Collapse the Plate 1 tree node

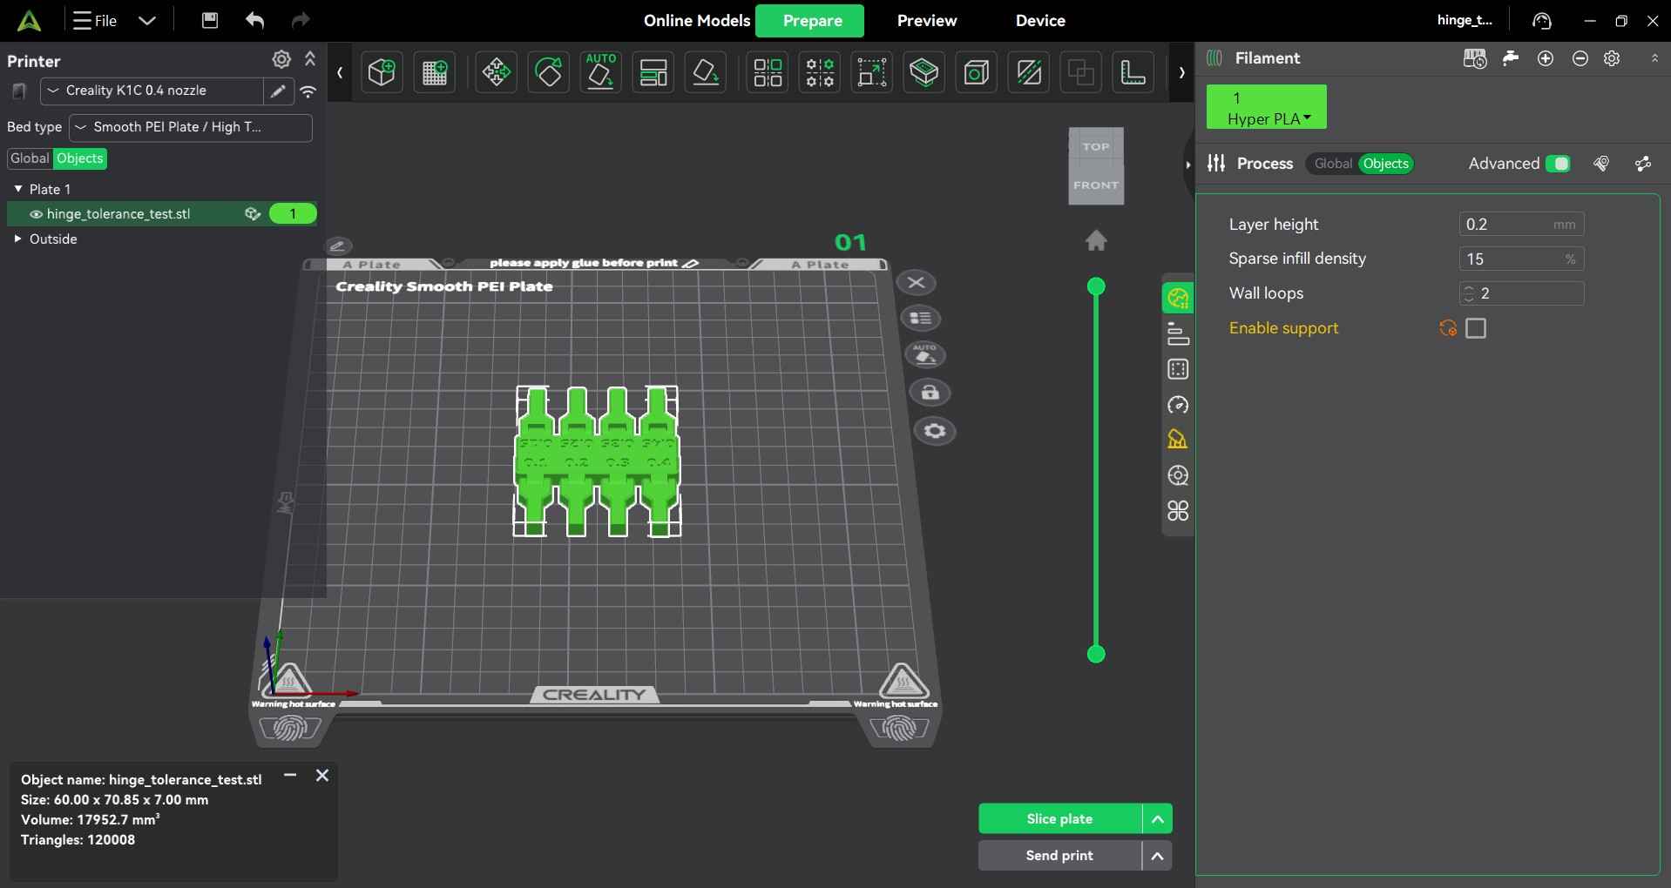point(18,189)
